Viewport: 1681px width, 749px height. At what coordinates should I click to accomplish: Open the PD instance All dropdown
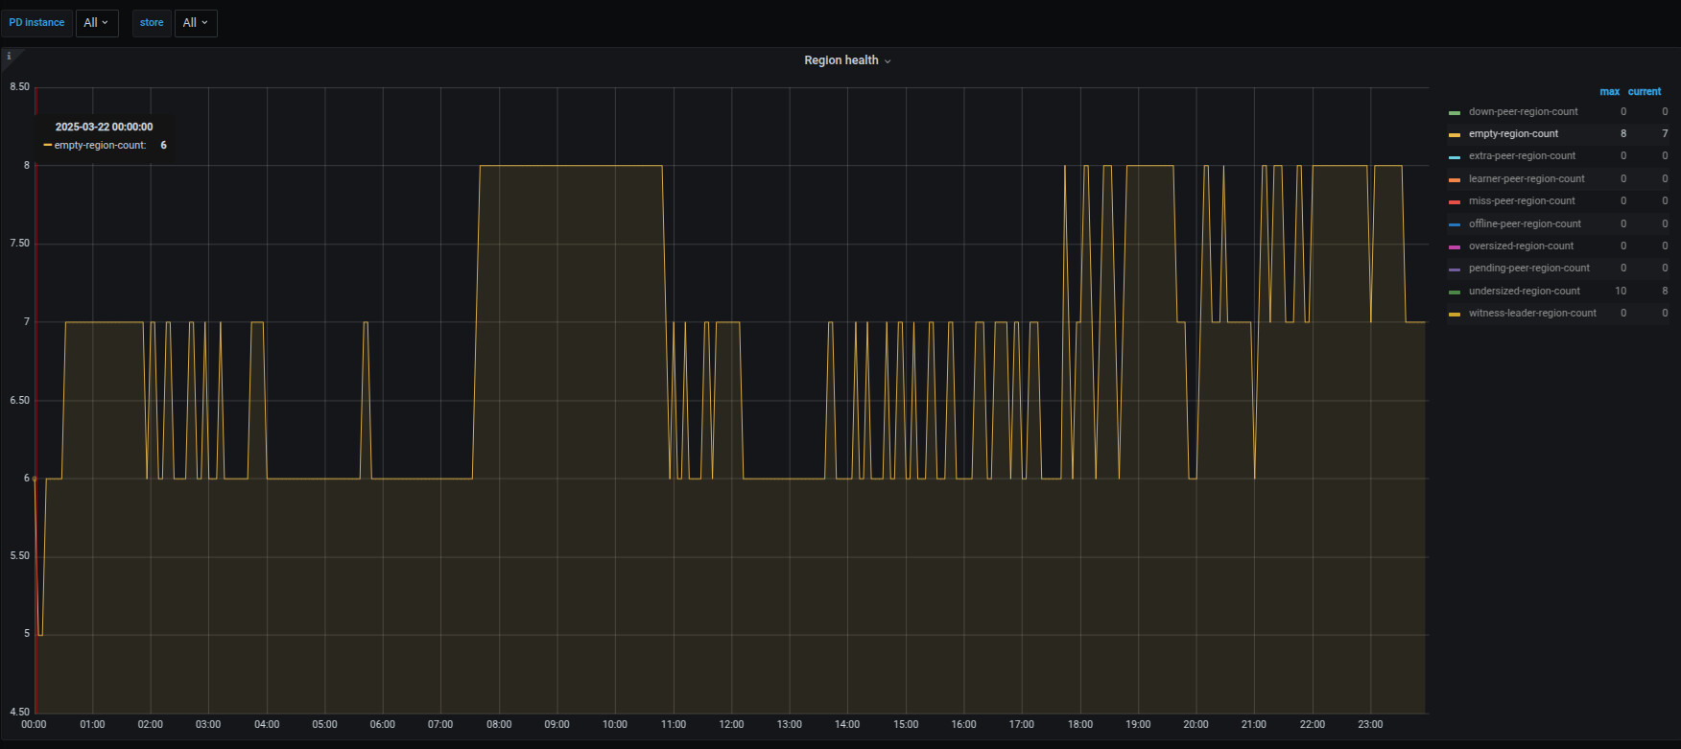click(x=97, y=23)
